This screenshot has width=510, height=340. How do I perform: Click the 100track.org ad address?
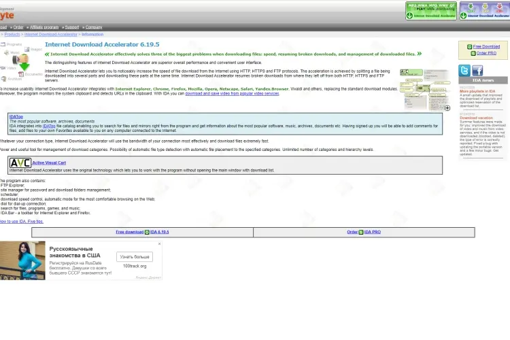135,266
